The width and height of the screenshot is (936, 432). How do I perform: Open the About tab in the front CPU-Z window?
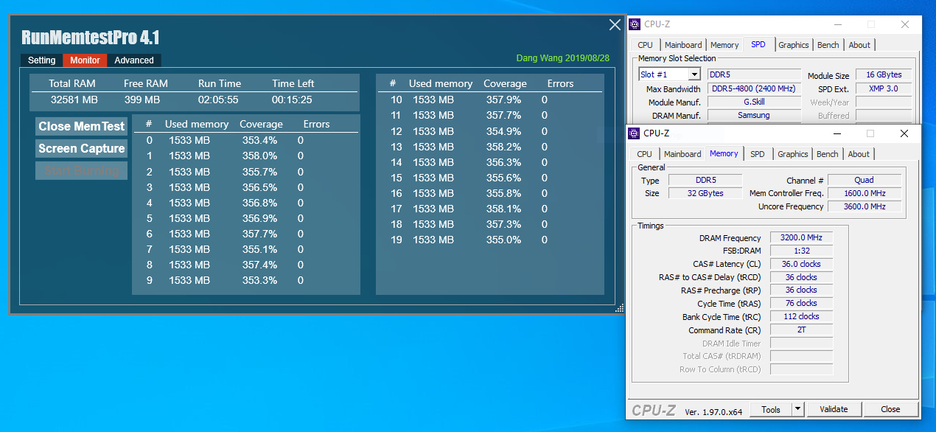(x=859, y=154)
